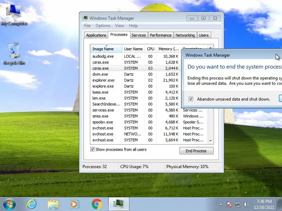The image size is (282, 211).
Task: Select the services.exe process row
Action: pos(149,110)
